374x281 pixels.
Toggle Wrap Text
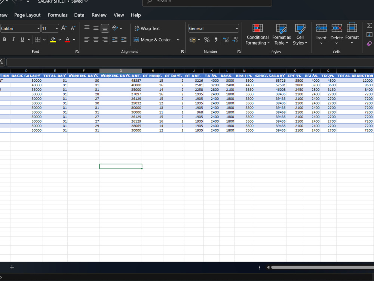click(147, 28)
